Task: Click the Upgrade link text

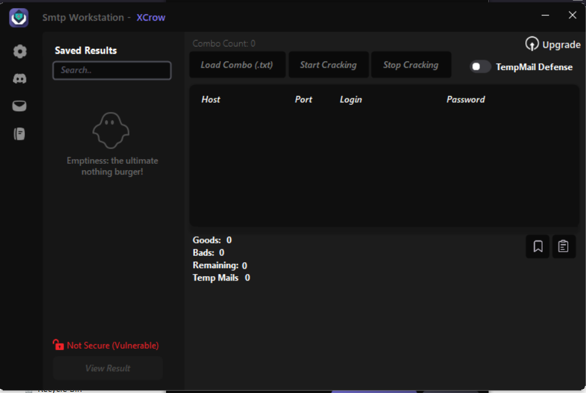Action: [561, 45]
